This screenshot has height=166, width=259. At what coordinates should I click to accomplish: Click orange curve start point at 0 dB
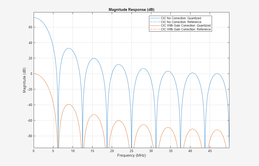34,74
